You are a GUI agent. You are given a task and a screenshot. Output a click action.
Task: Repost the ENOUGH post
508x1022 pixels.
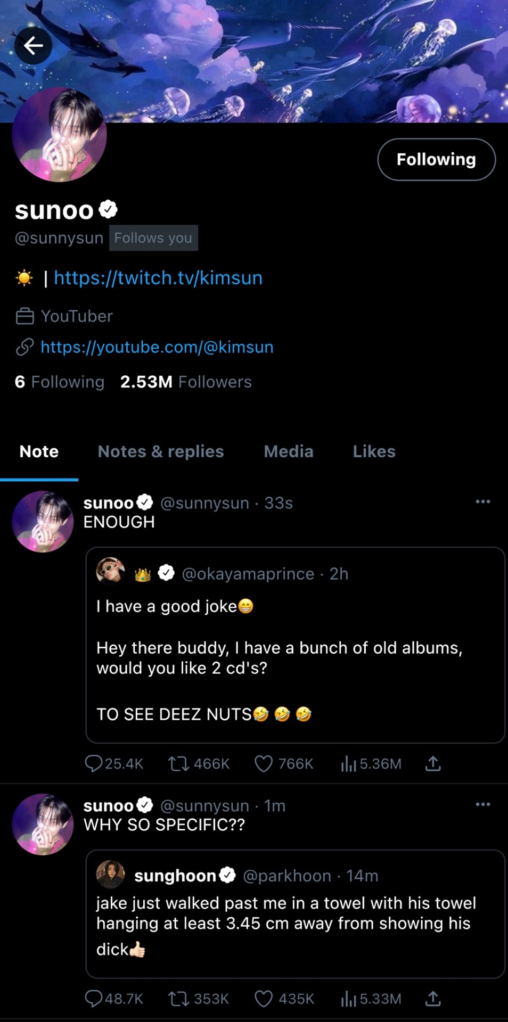pos(178,764)
